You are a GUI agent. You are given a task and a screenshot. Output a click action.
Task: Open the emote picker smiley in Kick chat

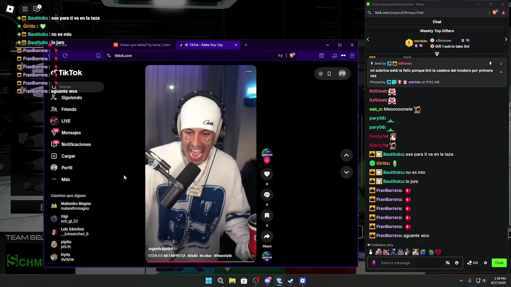pyautogui.click(x=457, y=263)
